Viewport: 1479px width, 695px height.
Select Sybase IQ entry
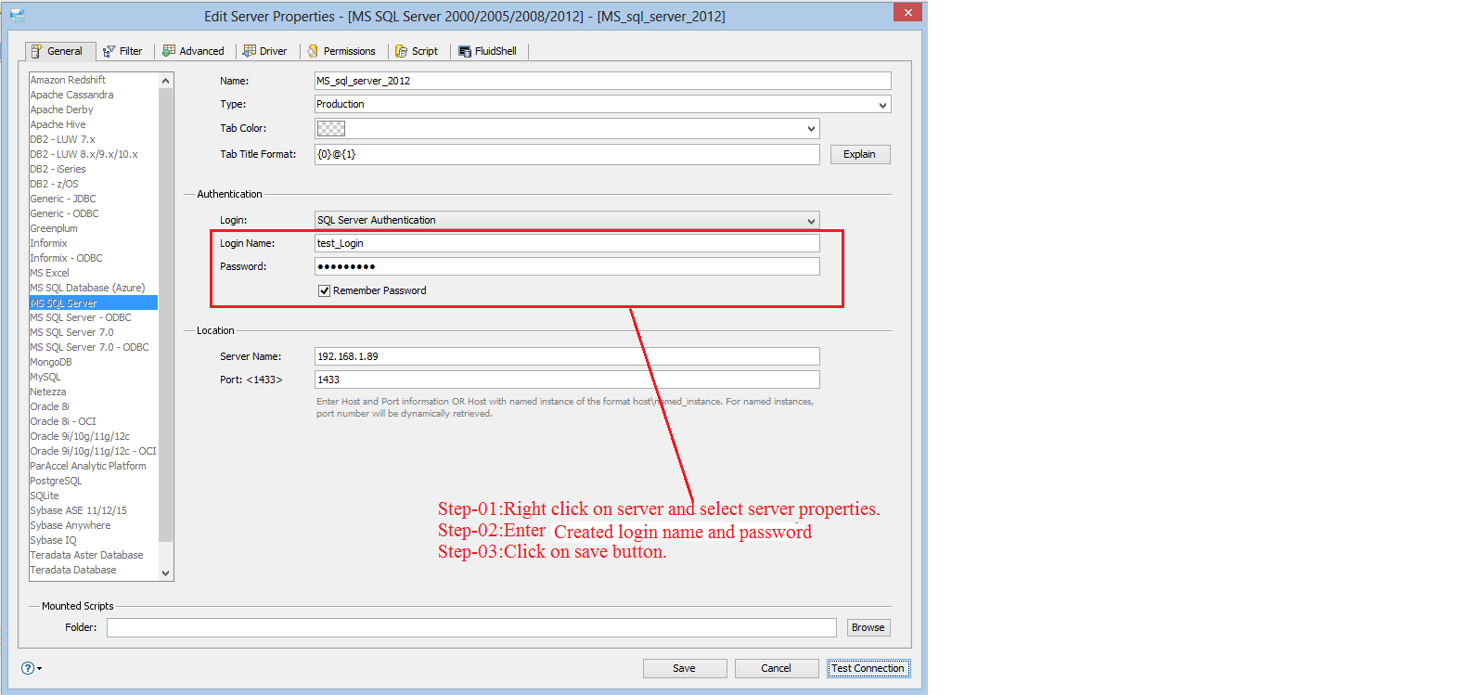pyautogui.click(x=54, y=540)
